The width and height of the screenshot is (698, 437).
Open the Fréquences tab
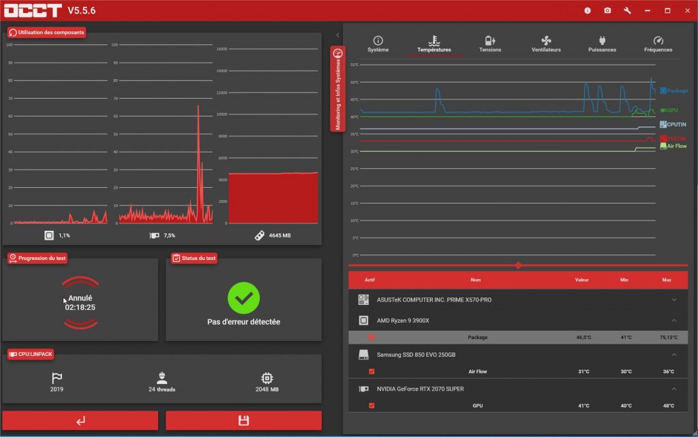[x=658, y=44]
